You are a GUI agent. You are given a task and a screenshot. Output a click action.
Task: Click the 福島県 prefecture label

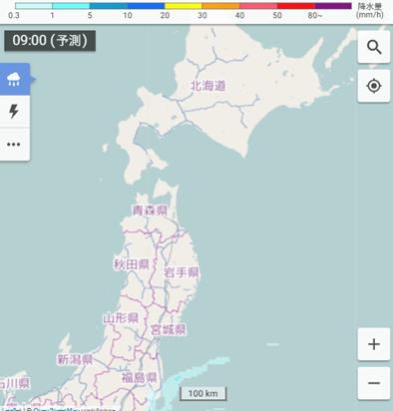click(x=140, y=378)
